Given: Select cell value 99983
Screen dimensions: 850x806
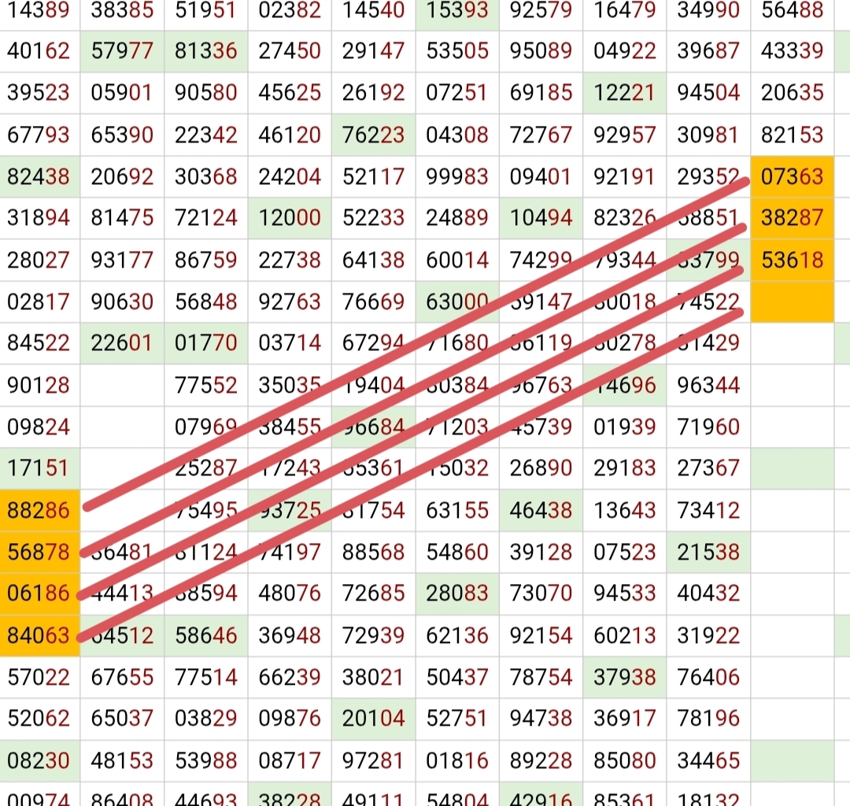Looking at the screenshot, I should coord(457,176).
